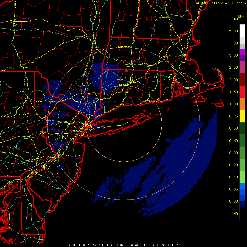Click the 0.50 legend value
The width and height of the screenshot is (247, 247).
click(234, 128)
